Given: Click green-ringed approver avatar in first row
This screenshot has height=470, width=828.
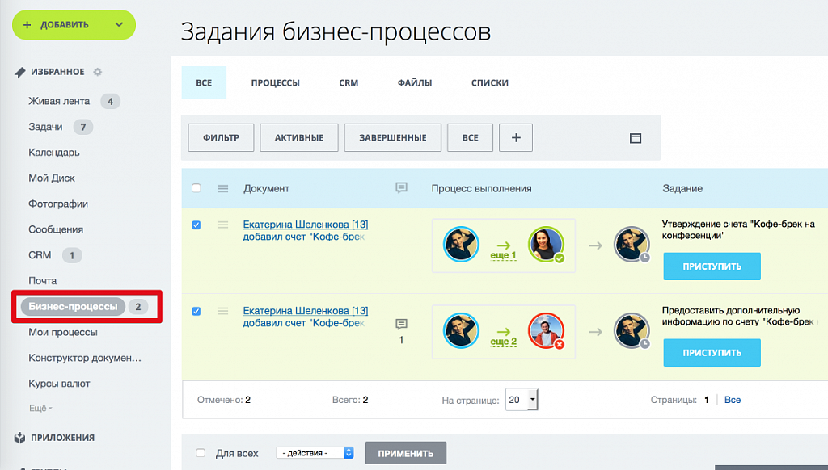Looking at the screenshot, I should click(x=546, y=245).
